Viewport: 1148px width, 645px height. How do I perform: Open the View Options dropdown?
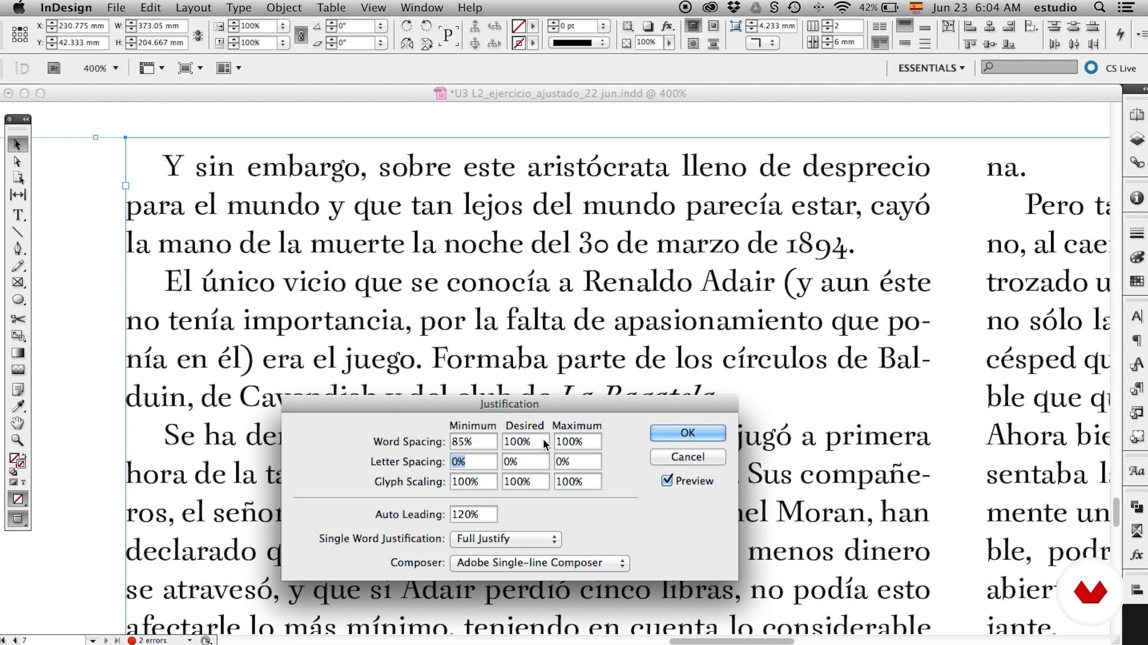pos(151,68)
